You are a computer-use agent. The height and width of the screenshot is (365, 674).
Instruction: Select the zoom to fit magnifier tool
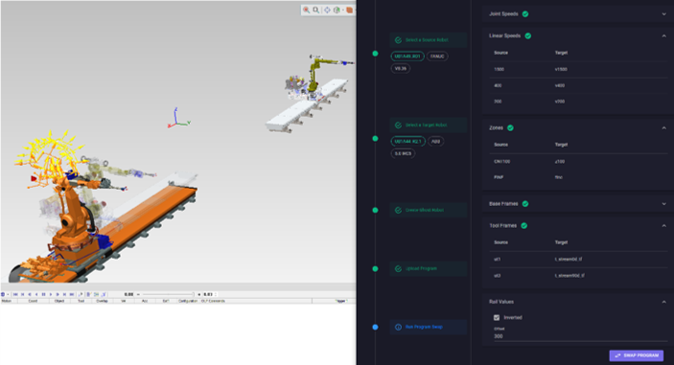click(316, 10)
